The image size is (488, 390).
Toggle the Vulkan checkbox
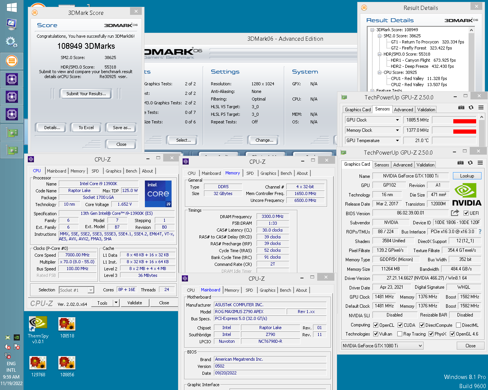[x=376, y=334]
